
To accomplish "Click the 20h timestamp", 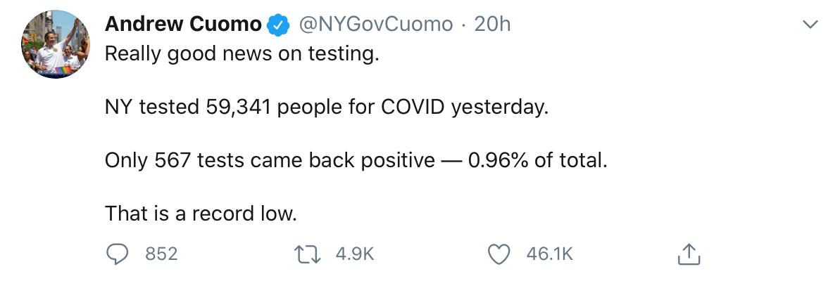I will 492,25.
